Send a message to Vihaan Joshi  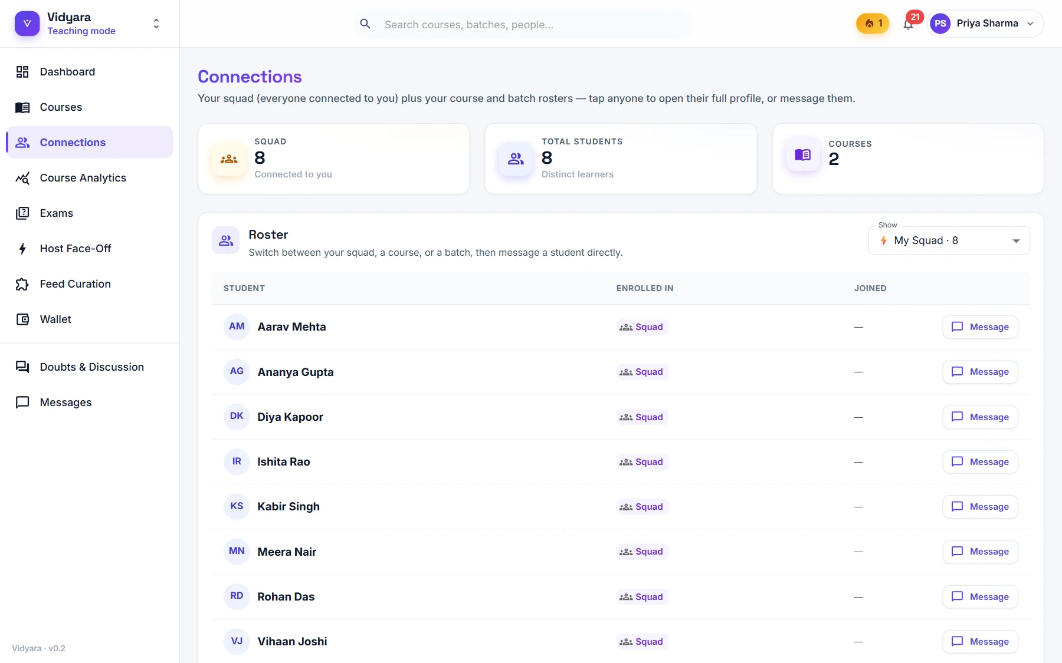(x=980, y=642)
